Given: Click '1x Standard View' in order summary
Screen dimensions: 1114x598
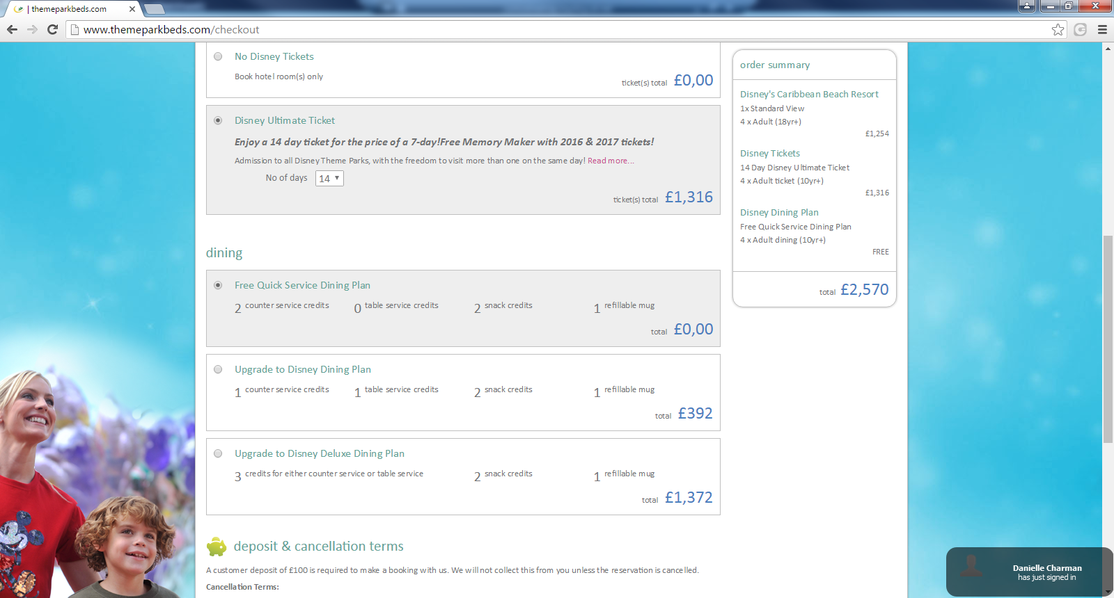Looking at the screenshot, I should click(772, 108).
